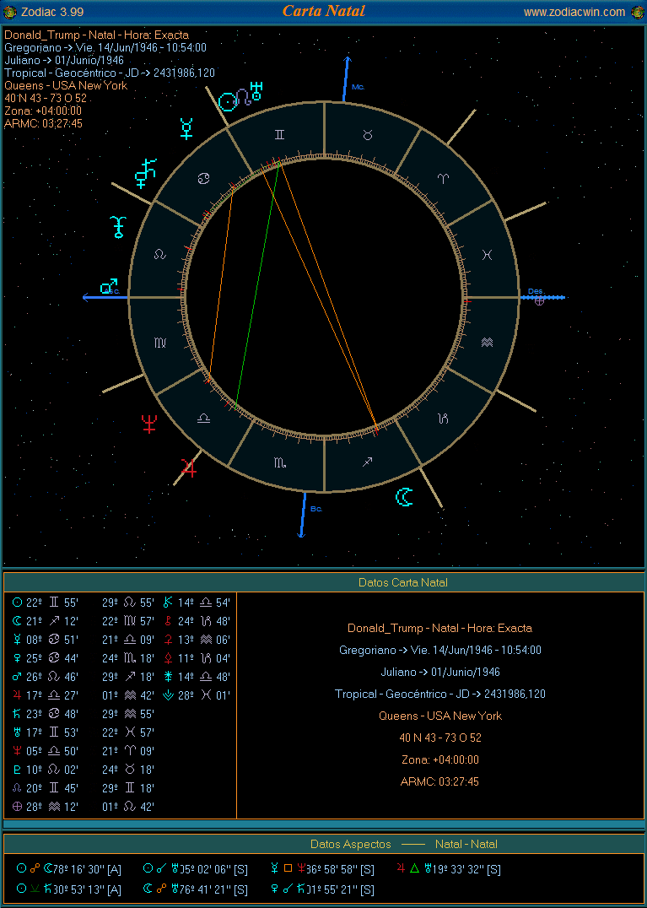
Task: Click the Libra sign in the zodiac ring
Action: pyautogui.click(x=204, y=418)
